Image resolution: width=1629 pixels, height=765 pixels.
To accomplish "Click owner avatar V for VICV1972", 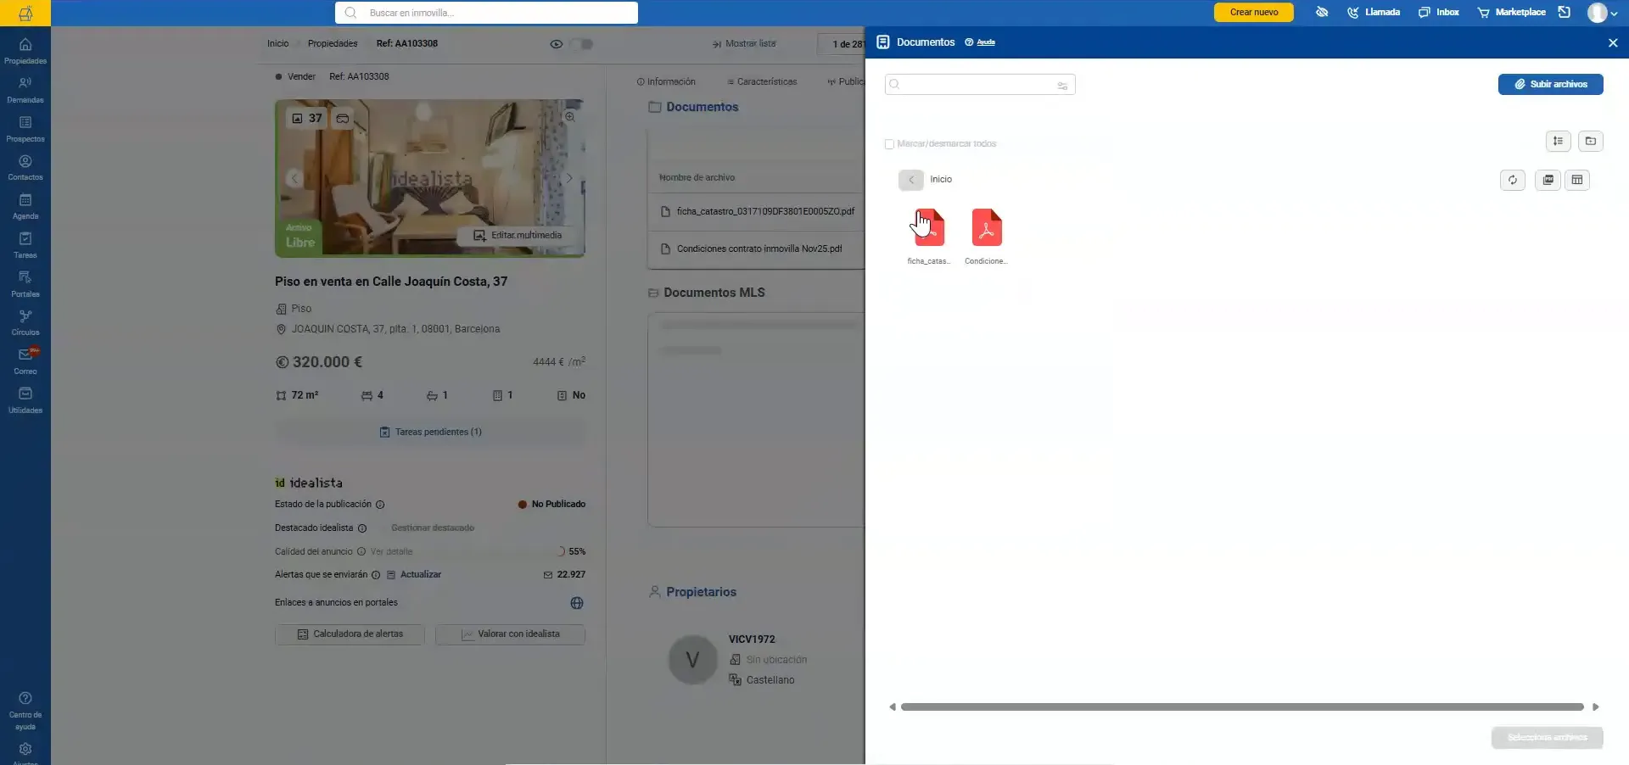I will [692, 659].
